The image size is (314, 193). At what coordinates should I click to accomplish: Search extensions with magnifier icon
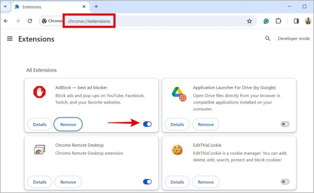pos(267,38)
